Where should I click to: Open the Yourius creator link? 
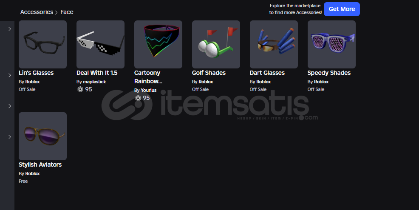click(149, 90)
